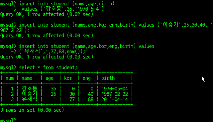Viewport: 213px width, 122px height.
Task: Click the 'age' column header
Action: 50,78
